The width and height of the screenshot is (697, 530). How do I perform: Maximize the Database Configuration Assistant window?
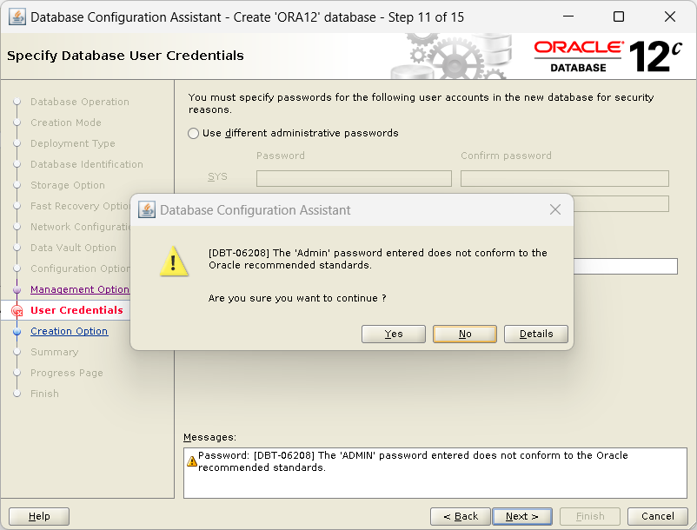pyautogui.click(x=618, y=17)
